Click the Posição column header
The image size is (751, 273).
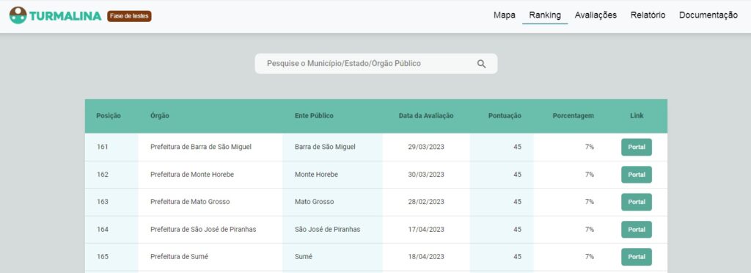pyautogui.click(x=109, y=115)
